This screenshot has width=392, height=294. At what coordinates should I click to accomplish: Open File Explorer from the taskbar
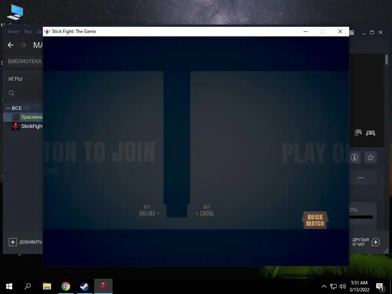[x=47, y=286]
